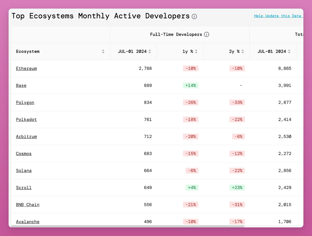
Task: Sort by the 1y % column
Action: (196, 51)
